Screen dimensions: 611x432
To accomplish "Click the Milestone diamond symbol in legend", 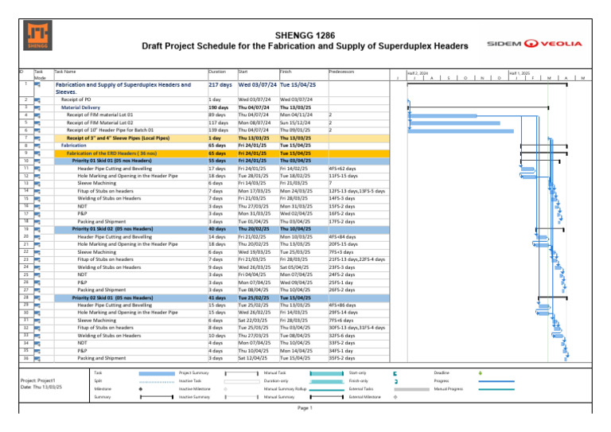I will 141,389.
